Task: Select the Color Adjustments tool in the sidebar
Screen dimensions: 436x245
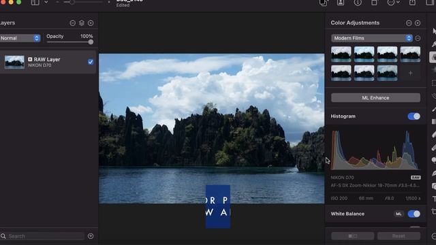Action: tap(433, 57)
